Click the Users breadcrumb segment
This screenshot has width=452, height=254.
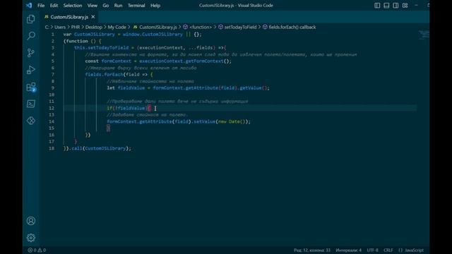(x=60, y=27)
